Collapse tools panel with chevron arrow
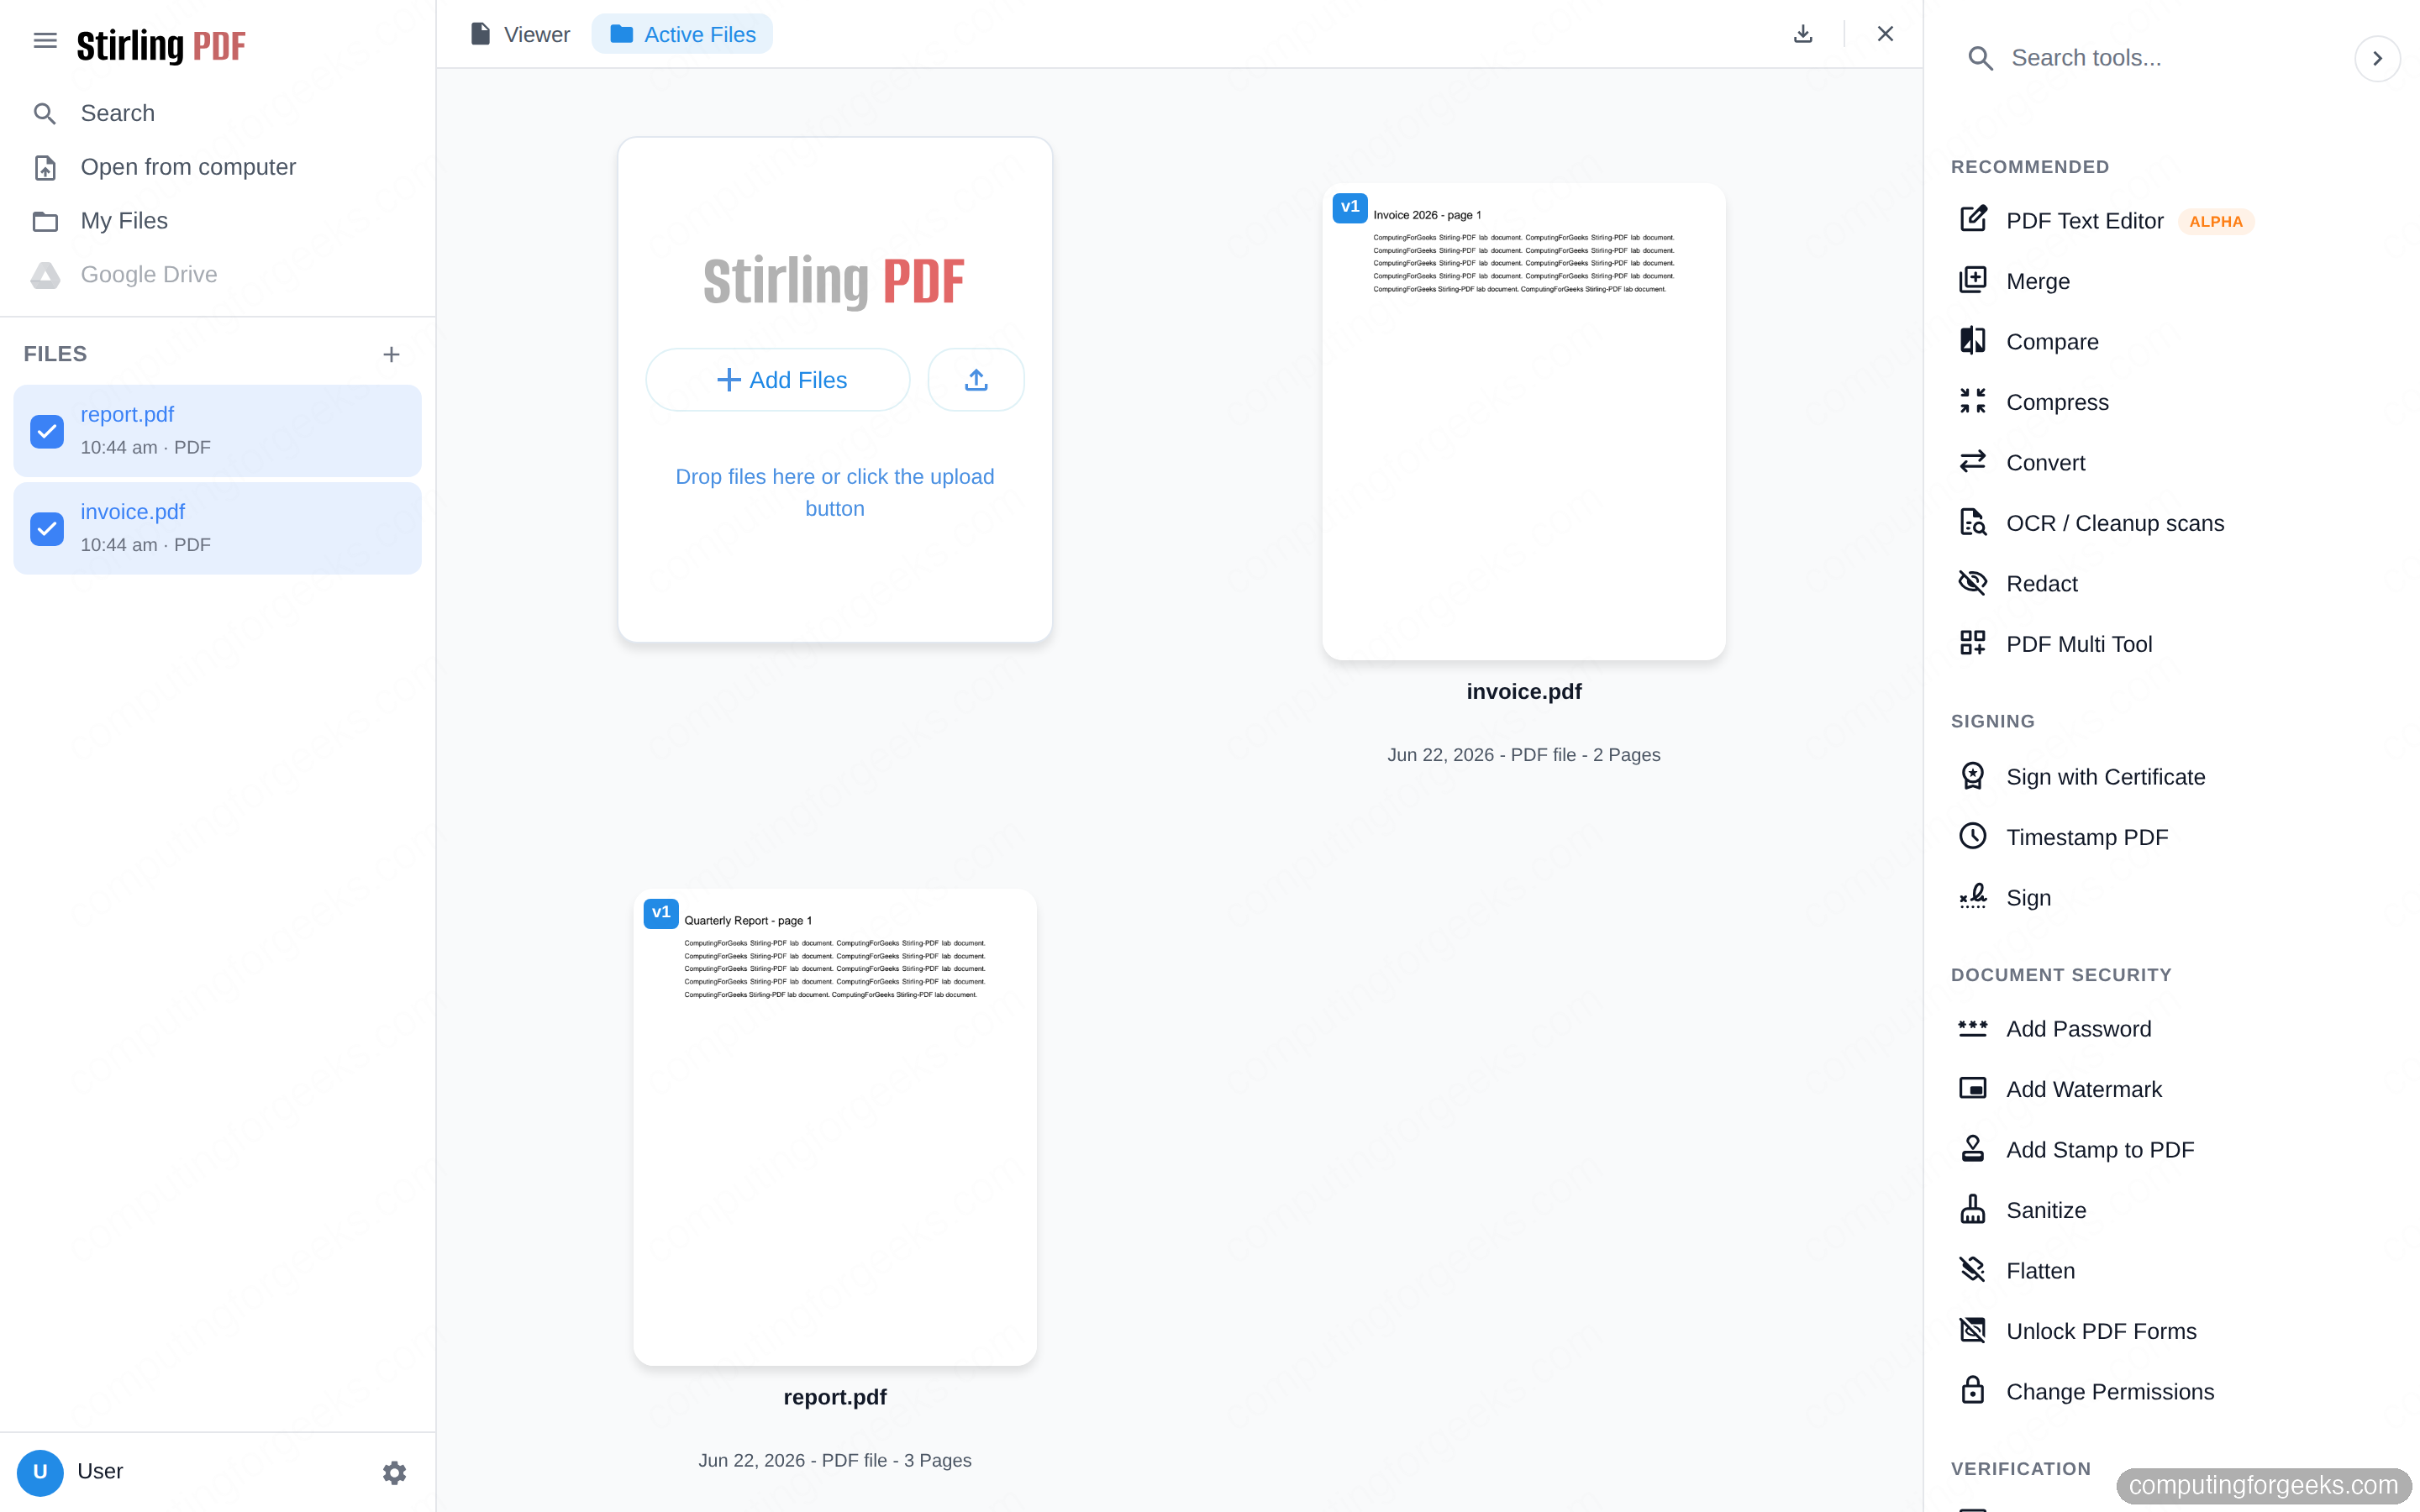This screenshot has height=1512, width=2420. (x=2378, y=59)
